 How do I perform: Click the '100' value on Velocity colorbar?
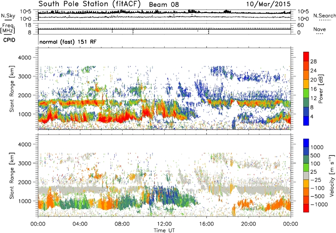pos(315,164)
